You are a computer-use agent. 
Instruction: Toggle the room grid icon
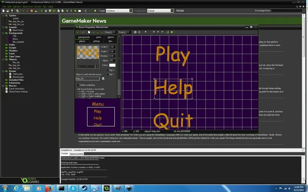(x=135, y=32)
